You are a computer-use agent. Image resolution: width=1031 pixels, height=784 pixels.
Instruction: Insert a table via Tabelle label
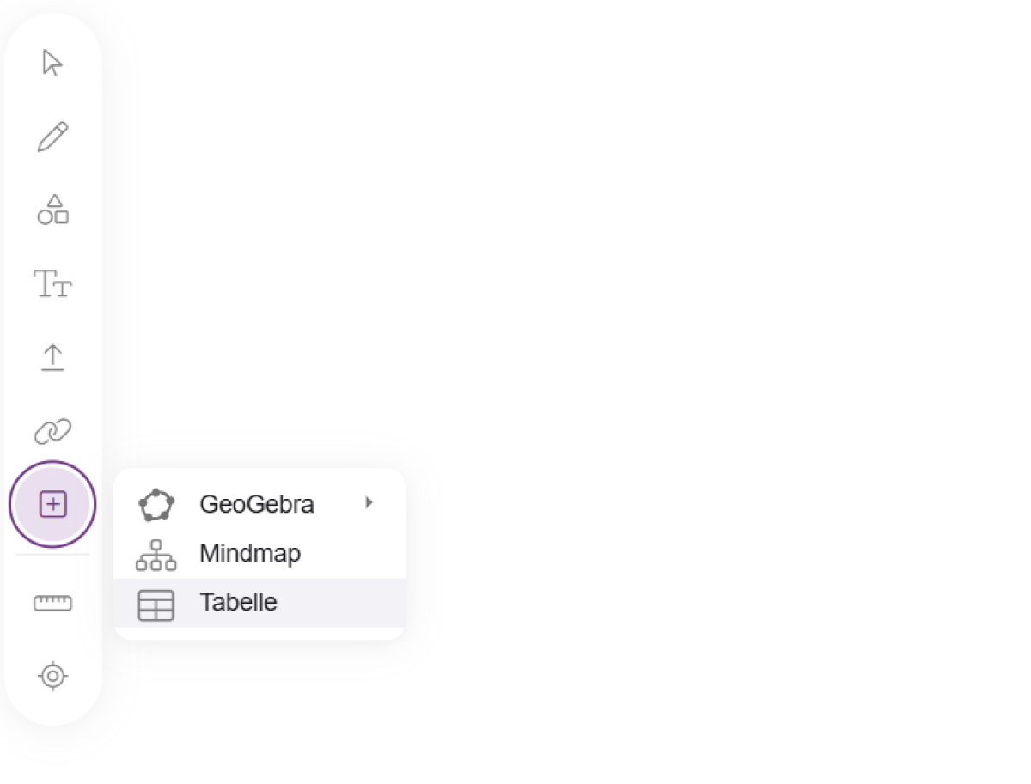238,602
